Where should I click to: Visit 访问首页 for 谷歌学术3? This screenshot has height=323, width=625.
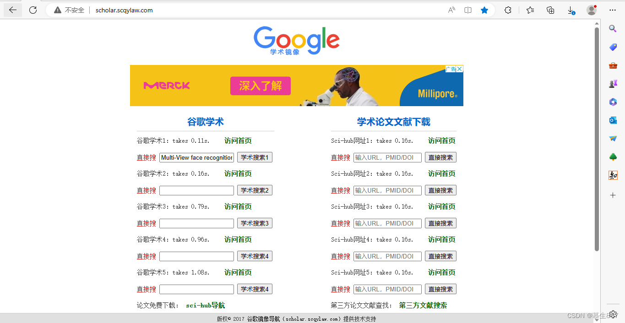point(238,207)
